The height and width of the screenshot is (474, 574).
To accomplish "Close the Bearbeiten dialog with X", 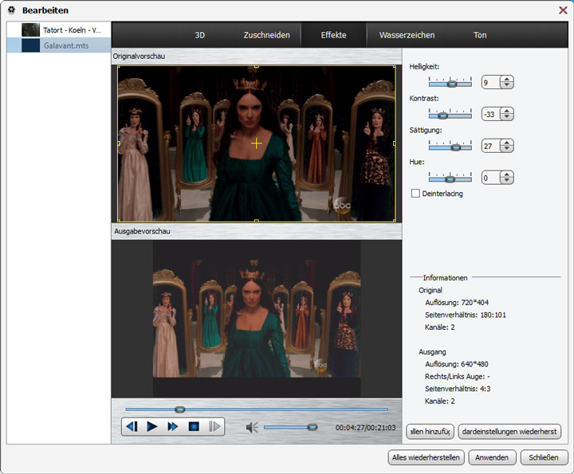I will (x=563, y=10).
